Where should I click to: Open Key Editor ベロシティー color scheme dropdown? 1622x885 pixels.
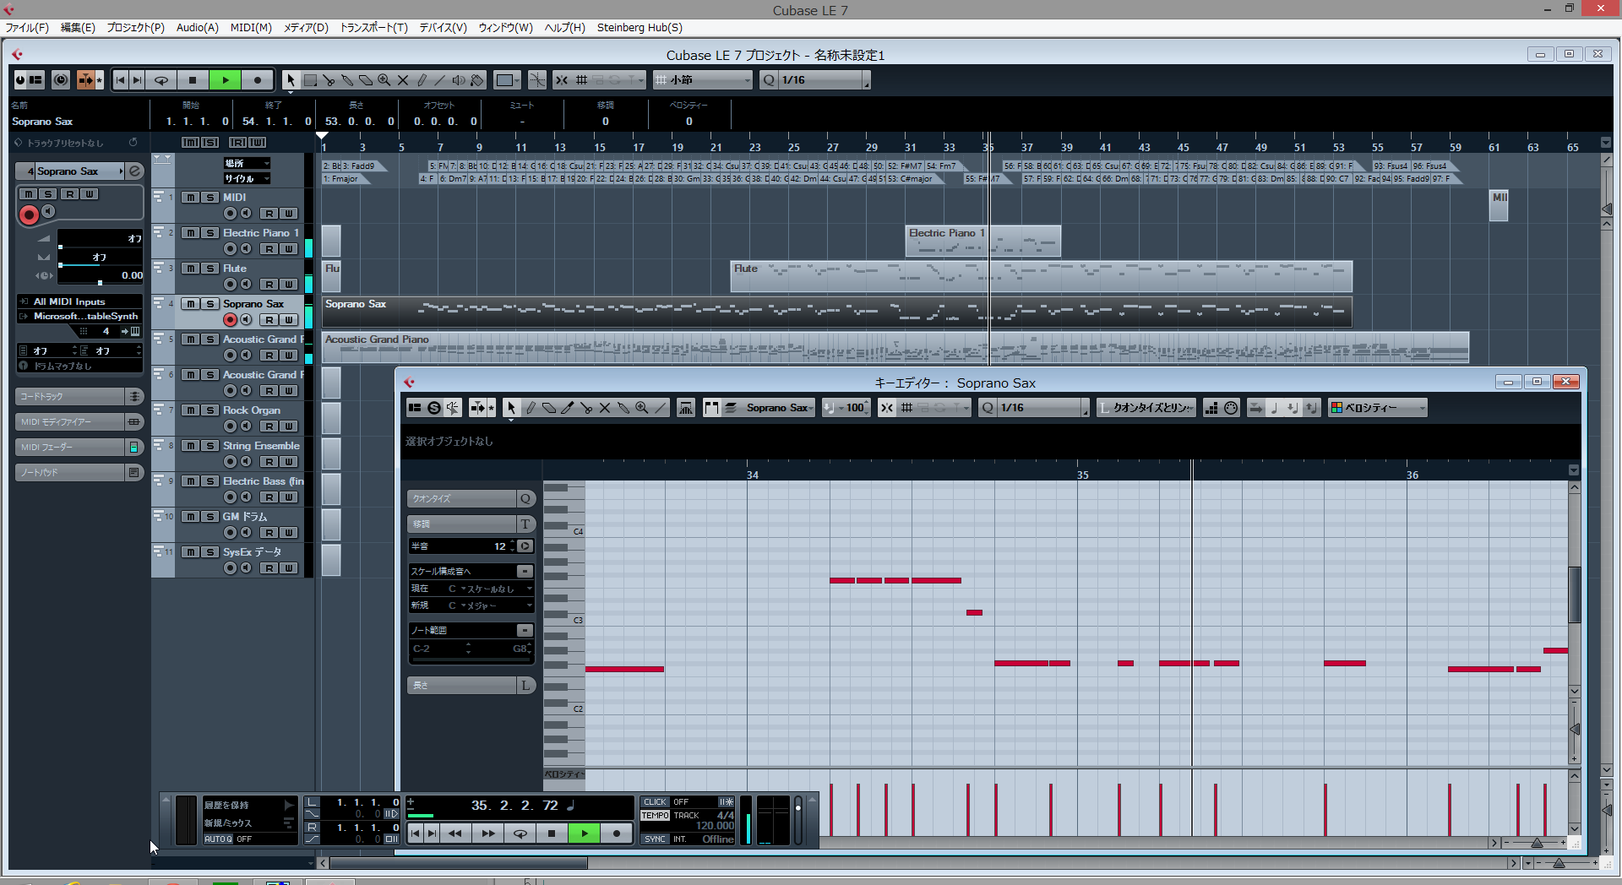coord(1378,408)
